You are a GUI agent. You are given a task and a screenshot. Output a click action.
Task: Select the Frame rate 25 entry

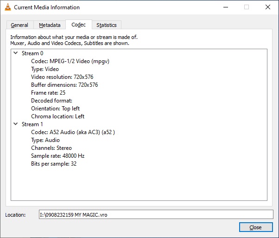coord(48,93)
